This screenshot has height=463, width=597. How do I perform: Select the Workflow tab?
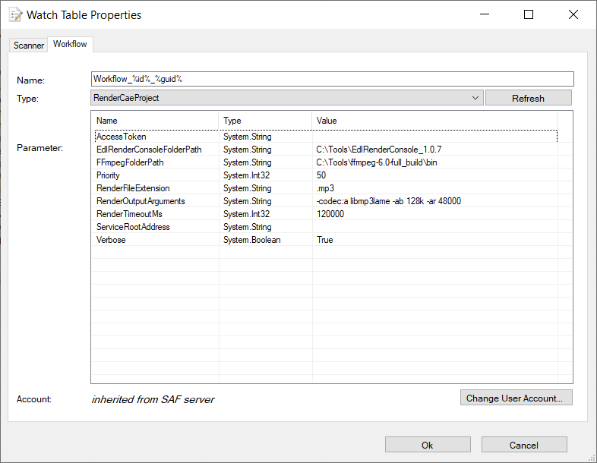70,45
